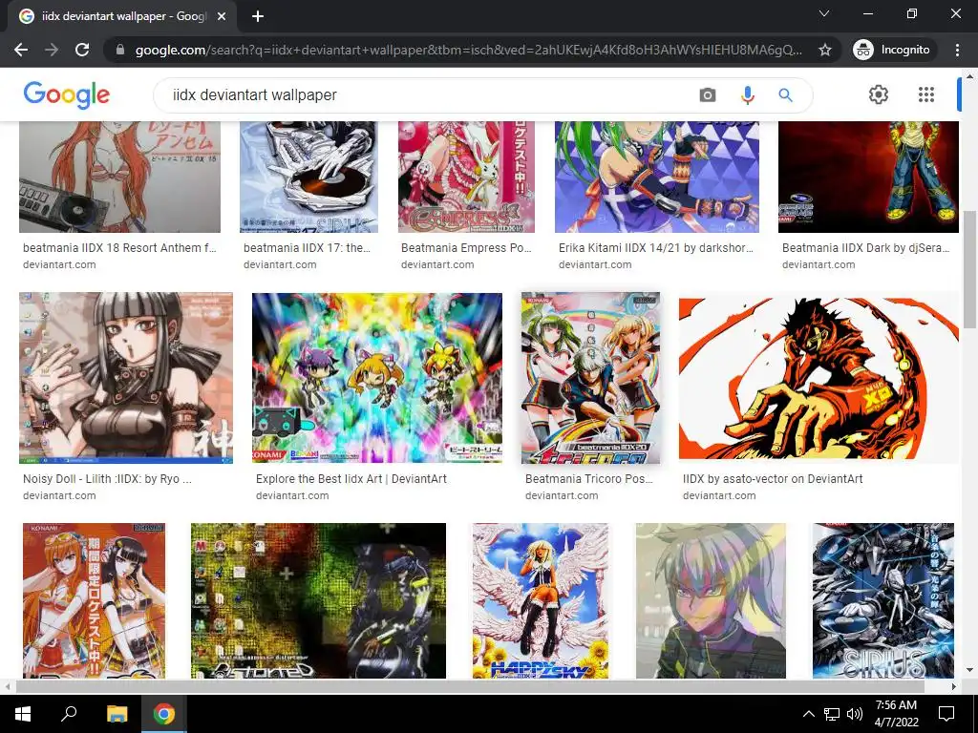This screenshot has height=733, width=978.
Task: Open the colorful Iidx Art thumbnail
Action: (376, 378)
